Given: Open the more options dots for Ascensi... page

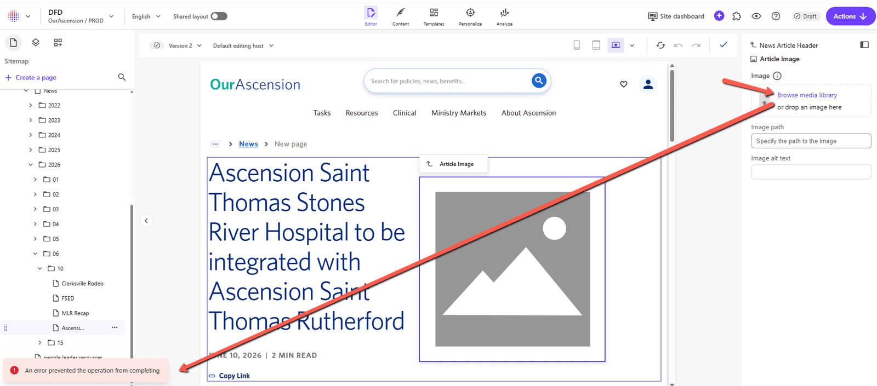Looking at the screenshot, I should tap(115, 327).
